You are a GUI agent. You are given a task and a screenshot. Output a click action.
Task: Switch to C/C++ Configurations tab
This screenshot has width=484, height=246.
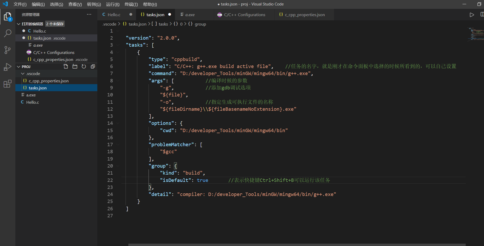244,15
